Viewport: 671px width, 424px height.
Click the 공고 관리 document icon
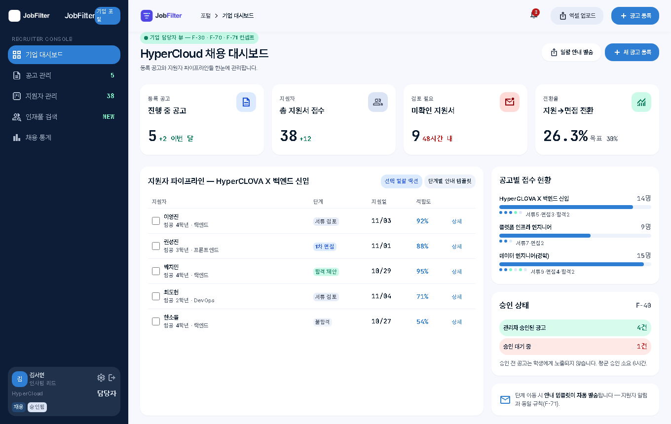click(17, 75)
